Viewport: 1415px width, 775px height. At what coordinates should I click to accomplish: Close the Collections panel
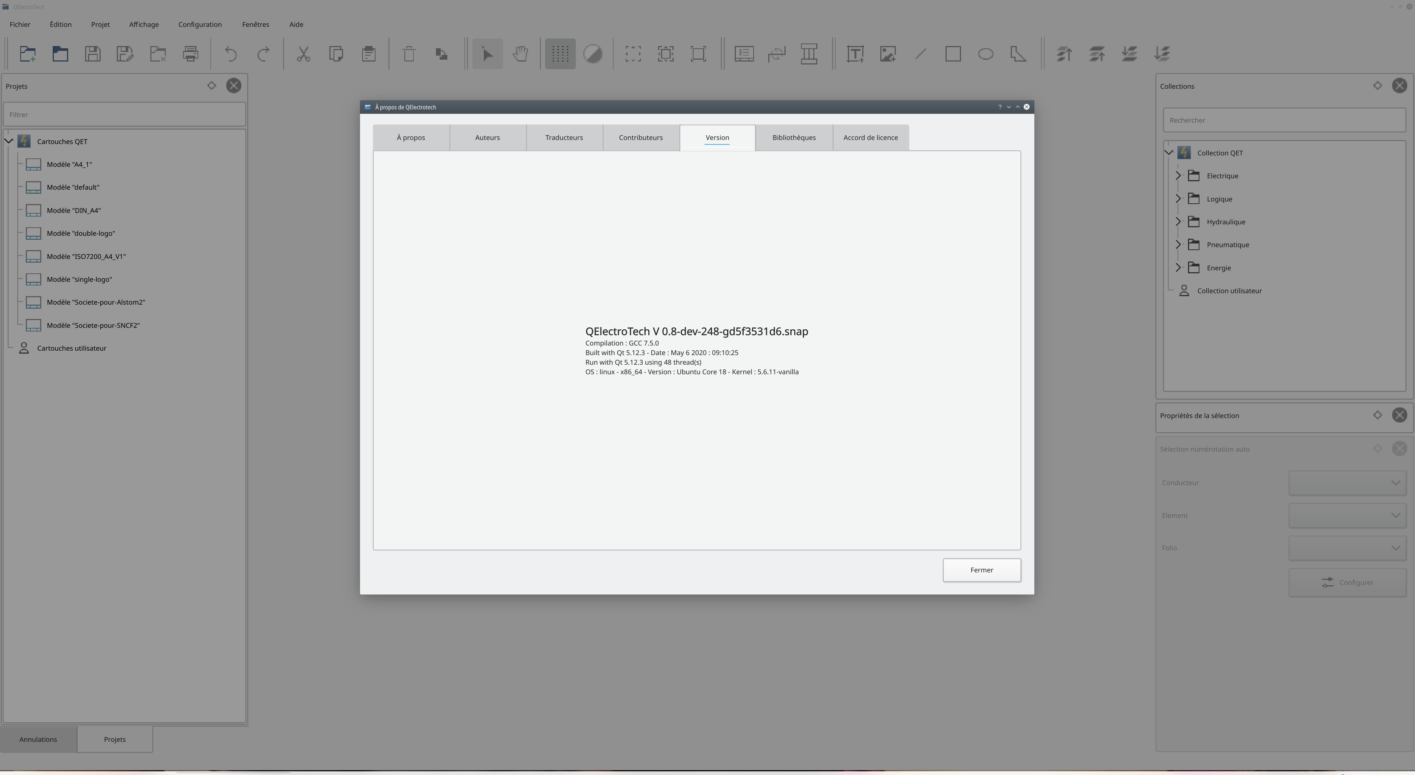pos(1400,86)
